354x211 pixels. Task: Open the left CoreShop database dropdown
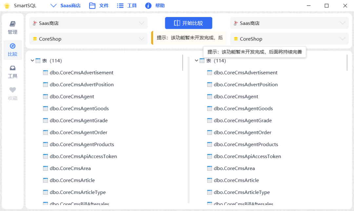(x=88, y=39)
